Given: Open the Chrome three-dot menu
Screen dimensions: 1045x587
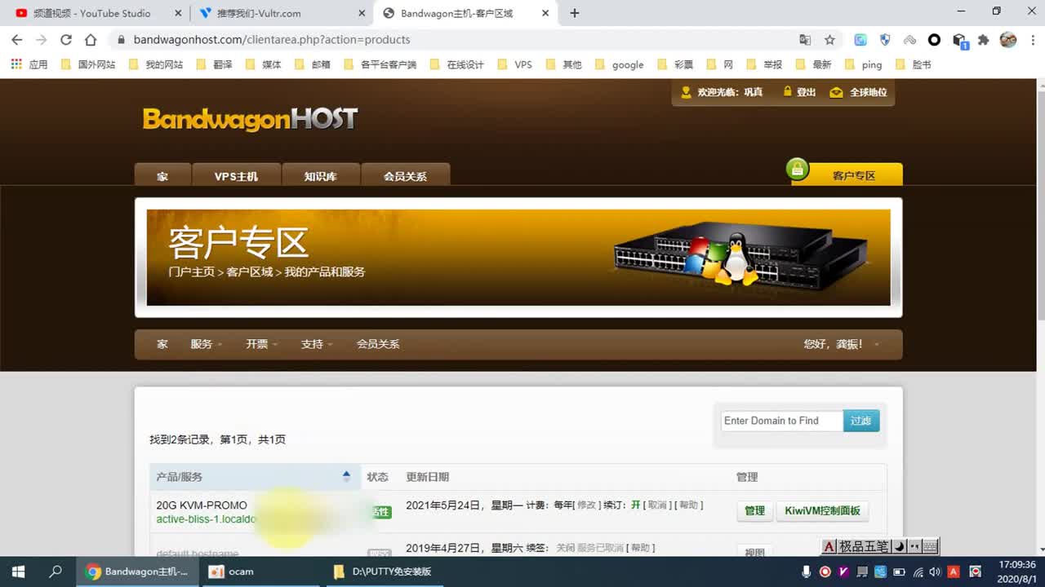Looking at the screenshot, I should click(x=1032, y=39).
